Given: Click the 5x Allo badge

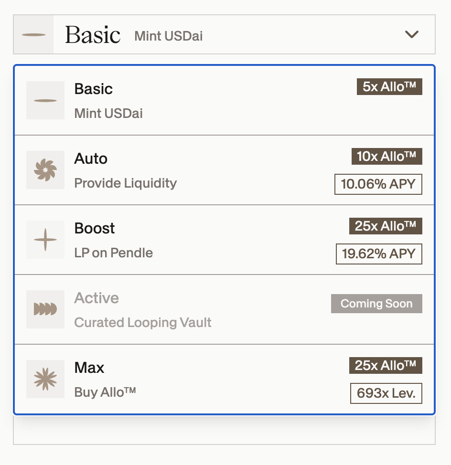Looking at the screenshot, I should (389, 87).
